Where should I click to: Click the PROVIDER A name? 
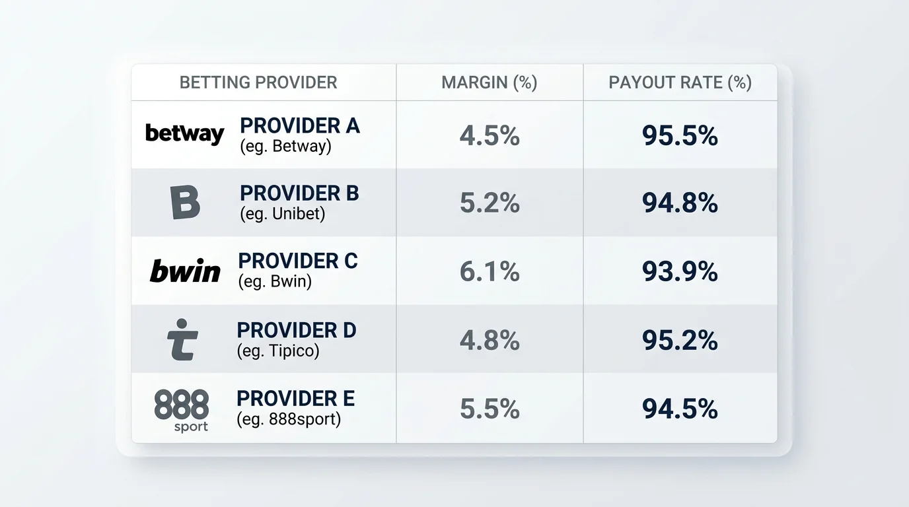coord(300,125)
